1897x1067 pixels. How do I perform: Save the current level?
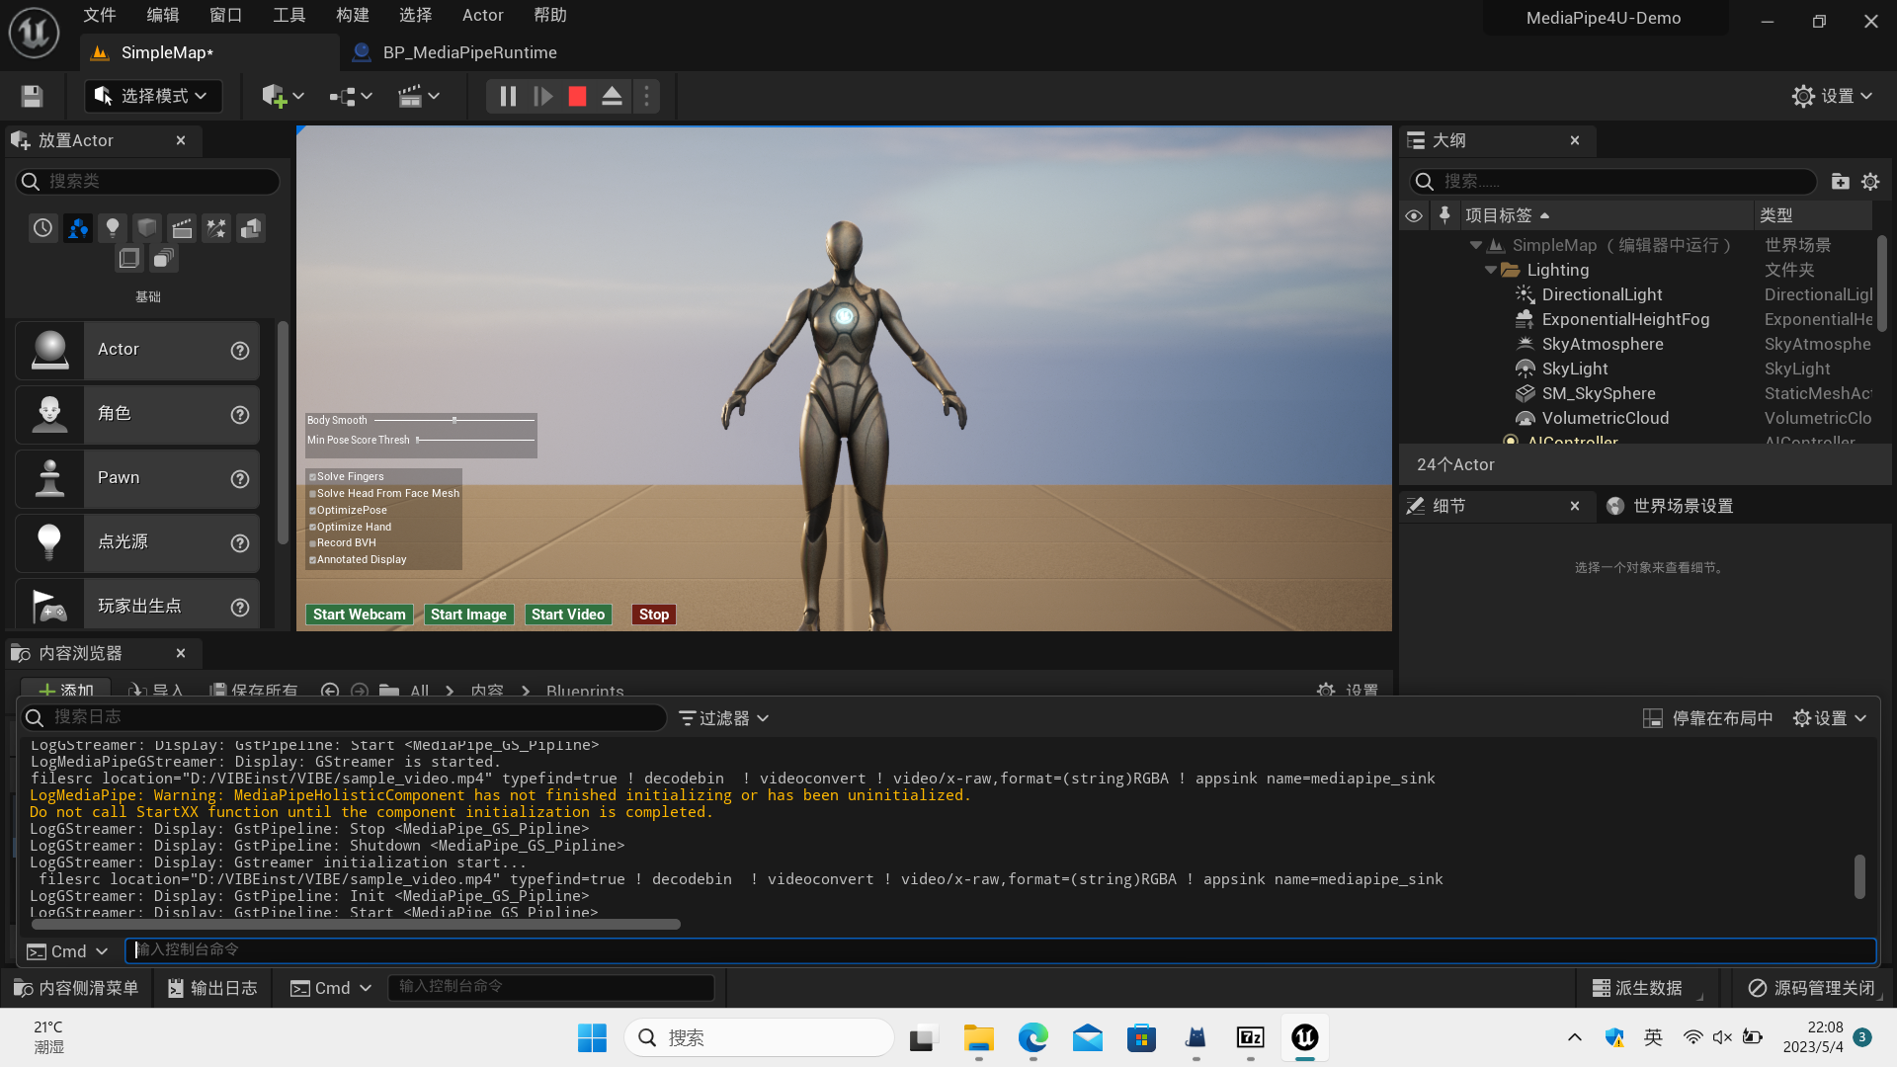click(31, 95)
